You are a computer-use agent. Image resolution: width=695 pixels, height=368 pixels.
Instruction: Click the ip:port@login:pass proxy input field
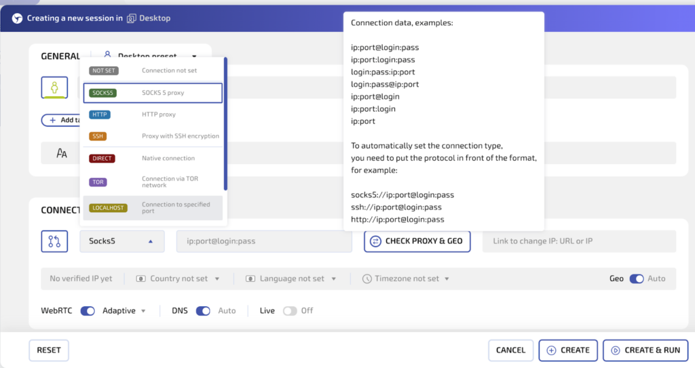[264, 241]
